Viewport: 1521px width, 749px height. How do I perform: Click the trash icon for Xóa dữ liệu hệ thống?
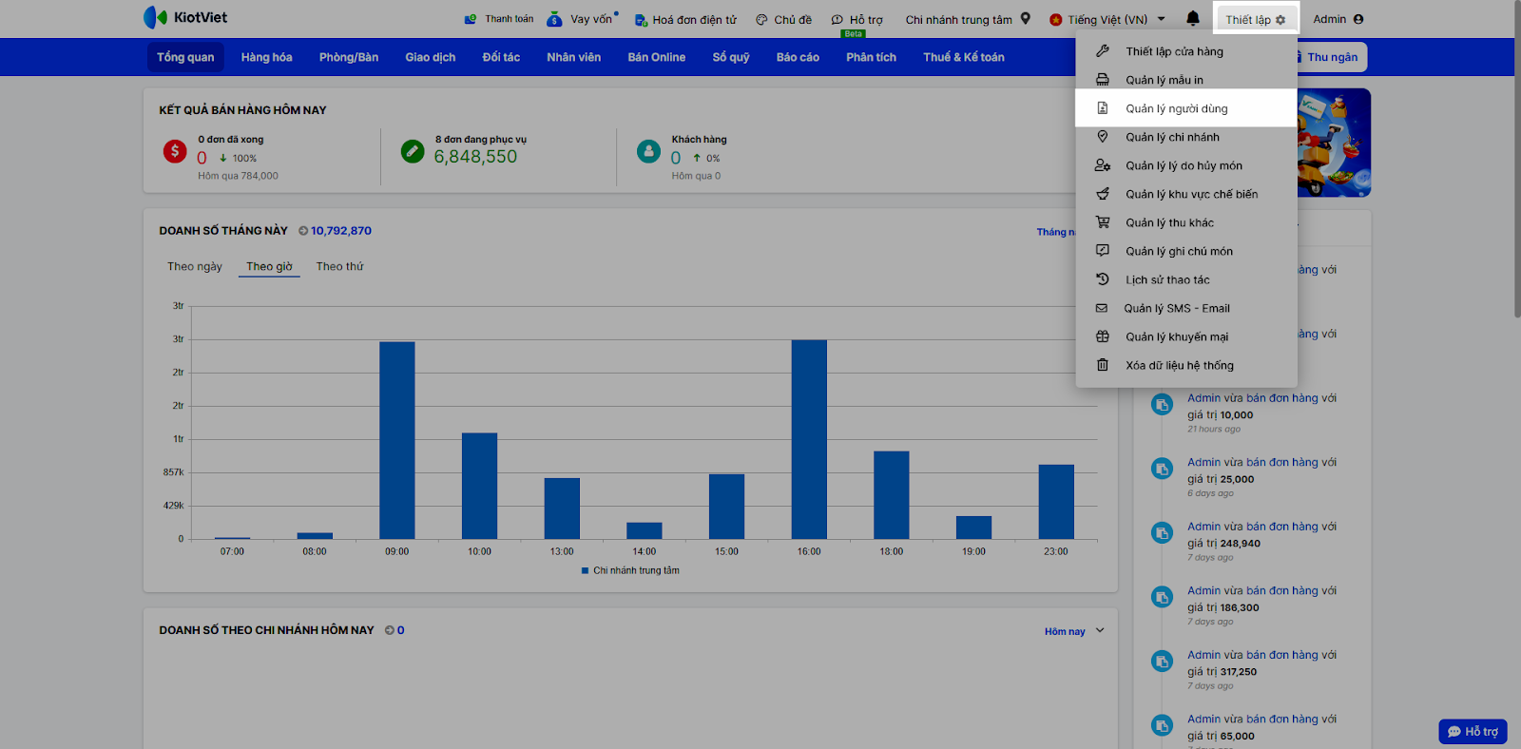(x=1103, y=365)
